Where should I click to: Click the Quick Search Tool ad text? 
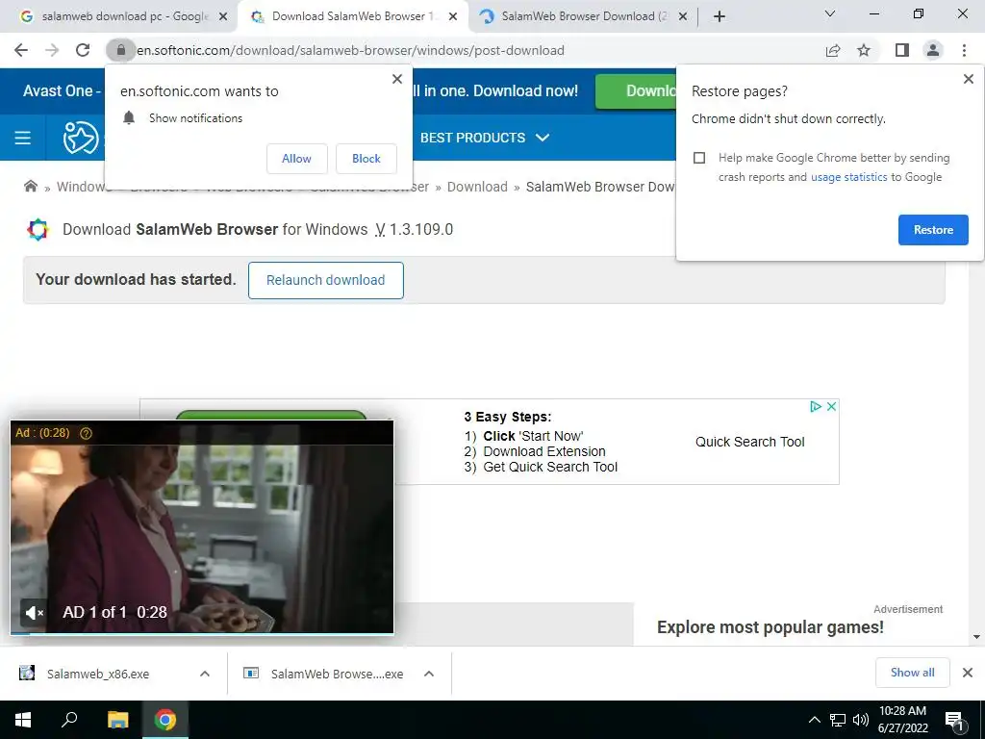pyautogui.click(x=749, y=442)
